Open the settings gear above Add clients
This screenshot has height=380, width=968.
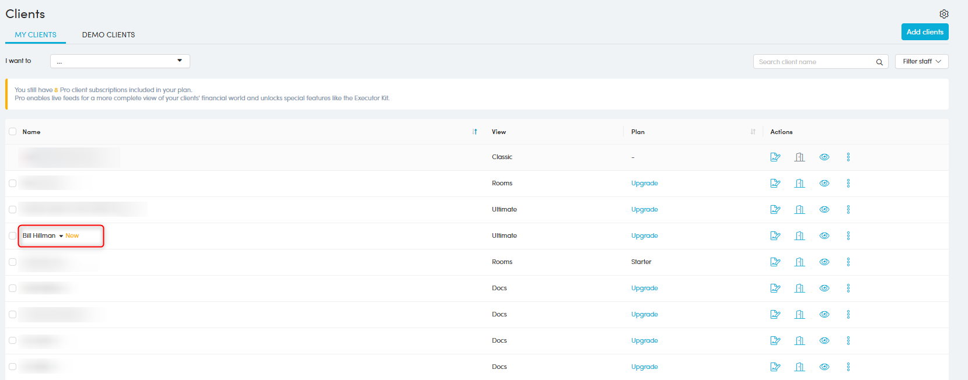[x=943, y=14]
